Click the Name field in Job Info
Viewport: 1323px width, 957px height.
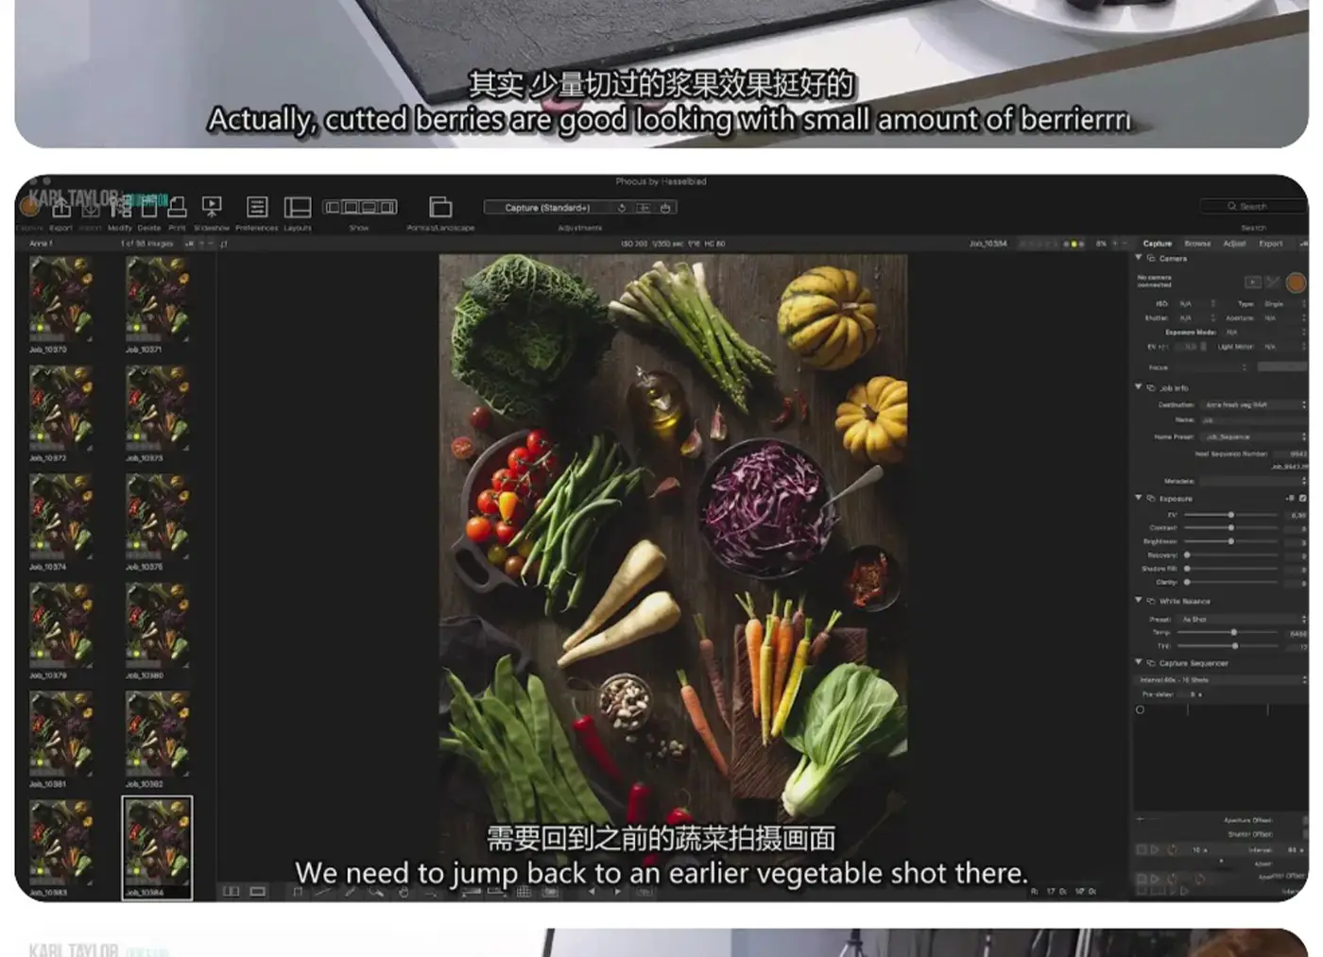click(x=1254, y=419)
